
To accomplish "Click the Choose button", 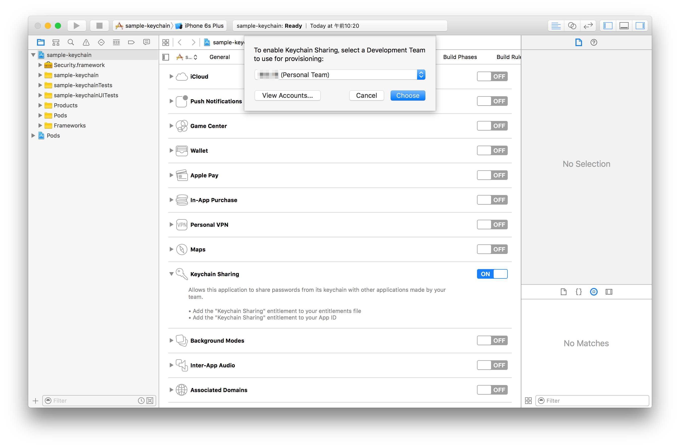I will point(408,95).
